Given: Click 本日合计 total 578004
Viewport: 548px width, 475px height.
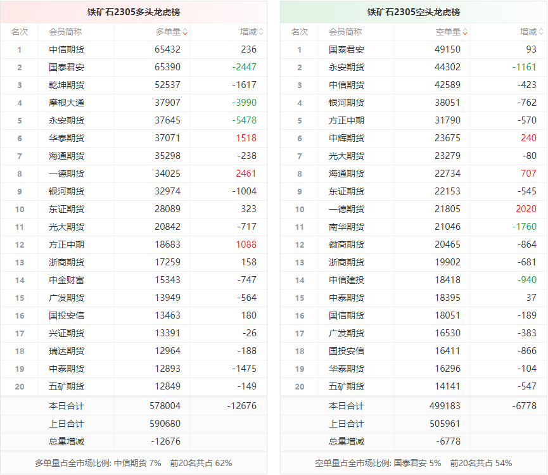Looking at the screenshot, I should [x=165, y=406].
